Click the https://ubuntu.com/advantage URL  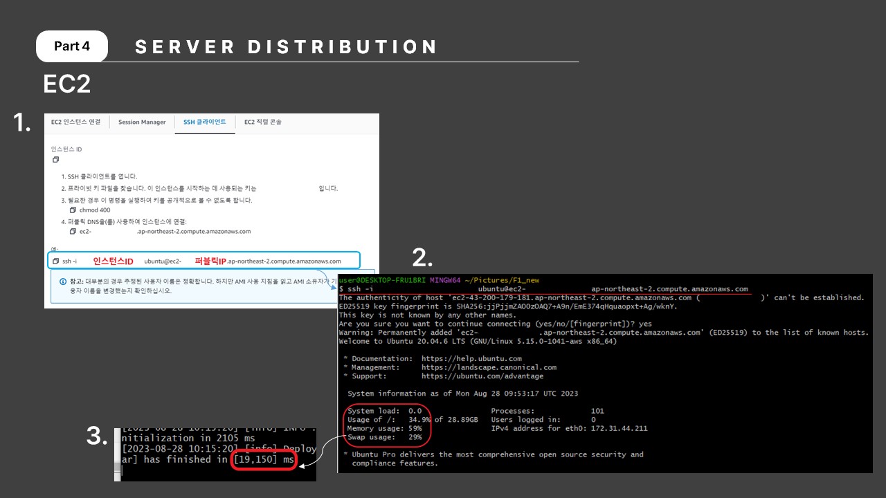pyautogui.click(x=482, y=376)
